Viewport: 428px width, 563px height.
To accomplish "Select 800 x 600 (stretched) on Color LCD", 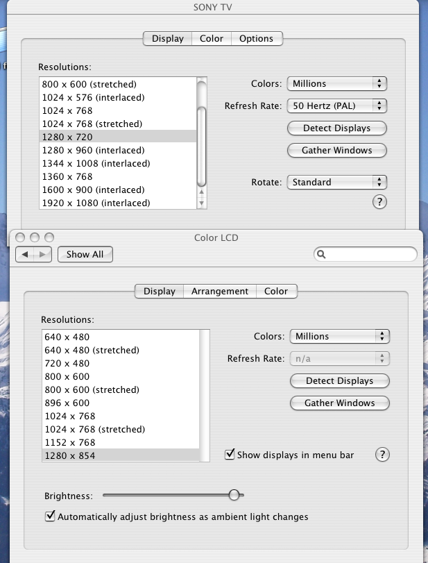I will click(x=121, y=390).
